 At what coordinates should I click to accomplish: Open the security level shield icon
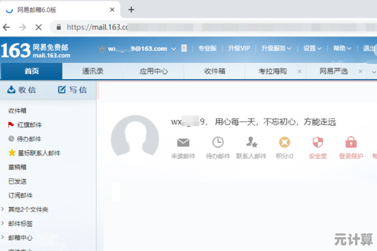[x=317, y=142]
